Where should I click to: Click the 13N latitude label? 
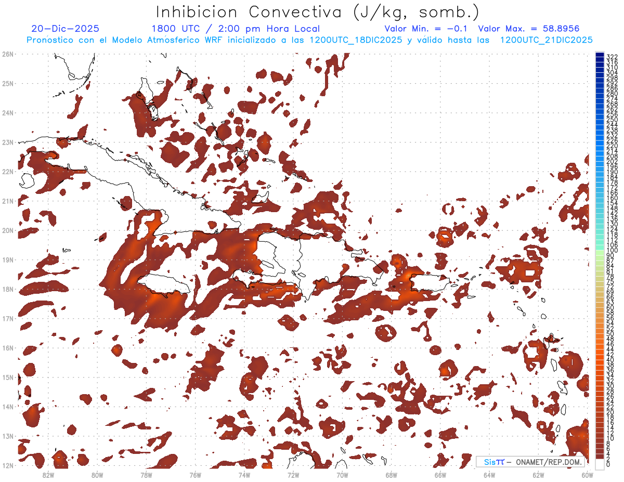click(x=7, y=436)
